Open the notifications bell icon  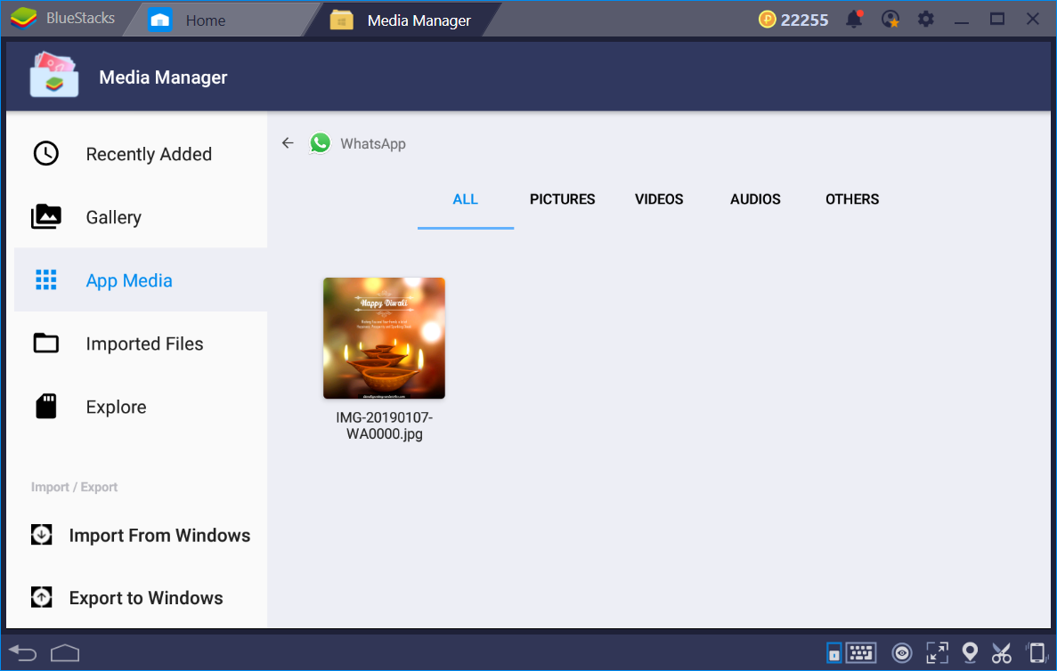tap(854, 20)
